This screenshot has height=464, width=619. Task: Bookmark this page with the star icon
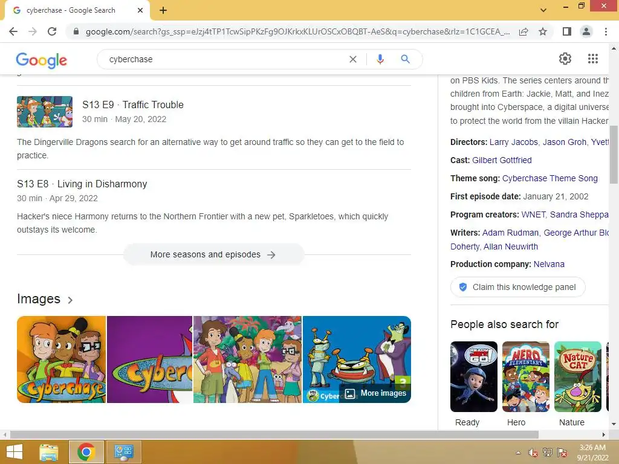[543, 31]
